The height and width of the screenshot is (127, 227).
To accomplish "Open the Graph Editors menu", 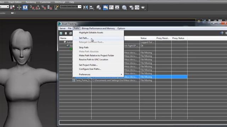I will click(15, 2).
